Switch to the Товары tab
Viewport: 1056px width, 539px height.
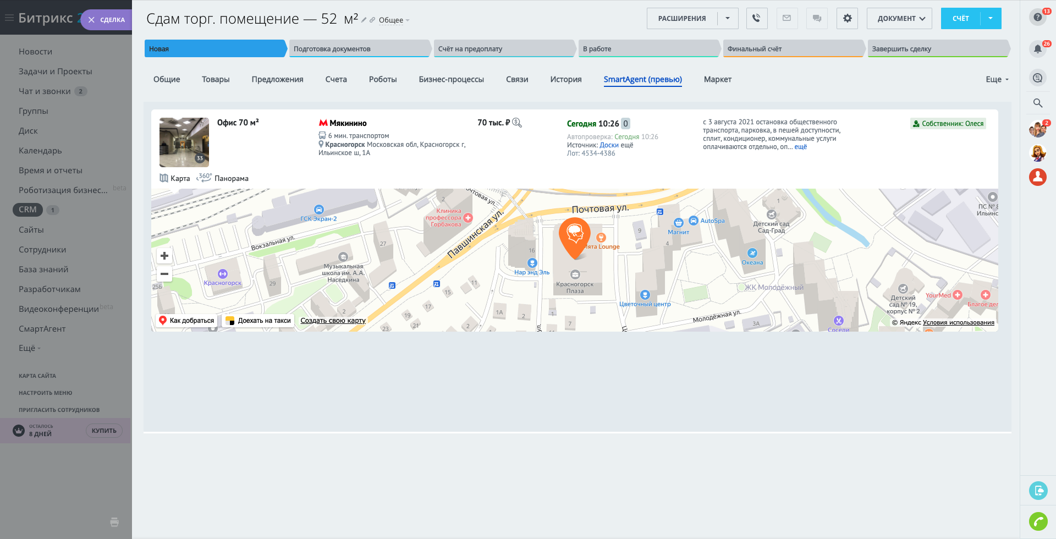216,79
